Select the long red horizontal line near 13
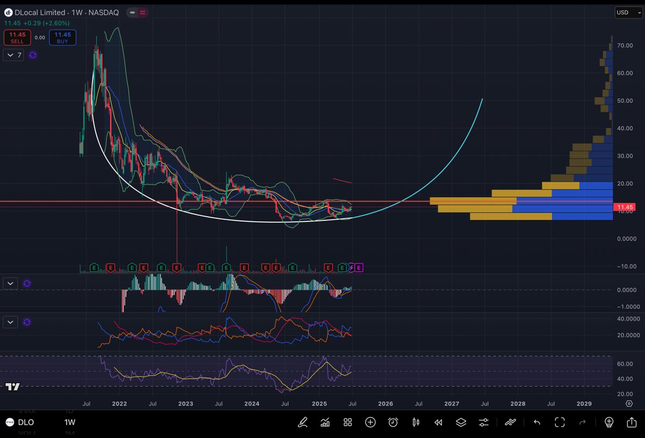 point(306,202)
